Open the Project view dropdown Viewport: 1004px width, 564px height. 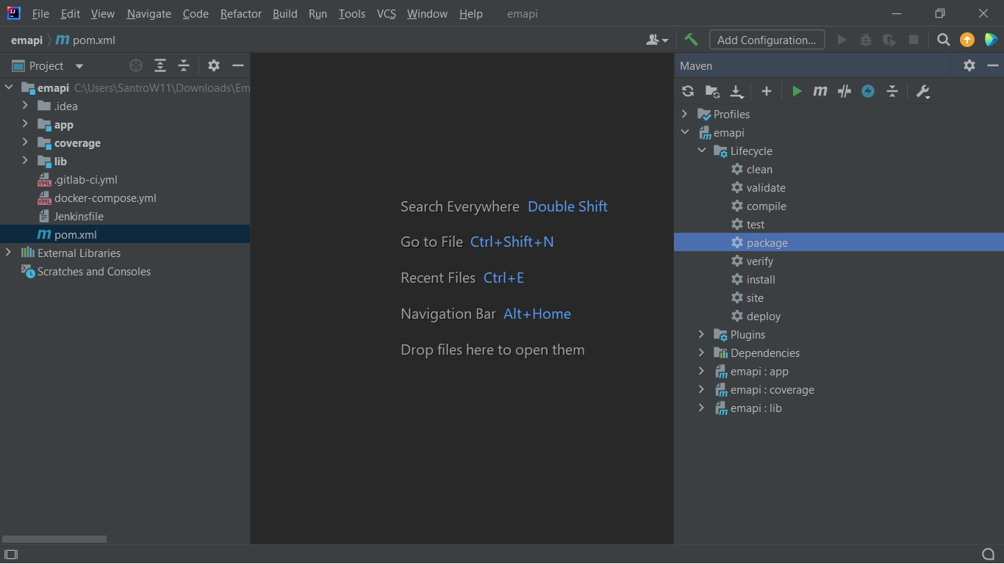pyautogui.click(x=79, y=66)
